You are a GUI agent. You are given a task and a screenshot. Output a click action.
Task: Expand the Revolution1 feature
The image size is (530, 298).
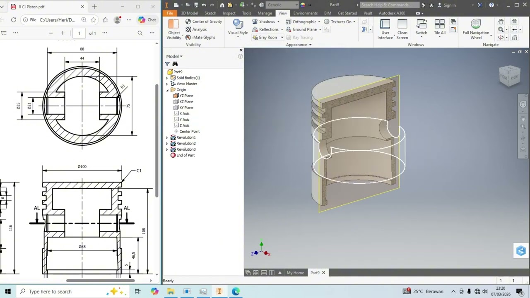click(167, 137)
